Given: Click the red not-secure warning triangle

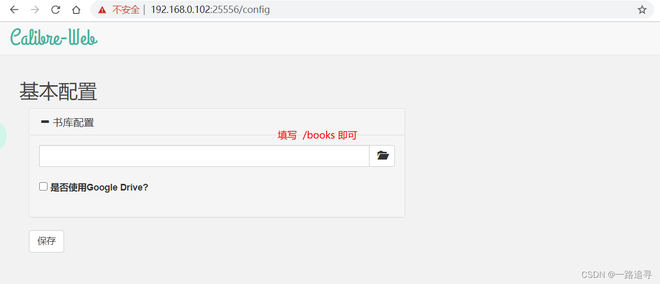Looking at the screenshot, I should (102, 10).
